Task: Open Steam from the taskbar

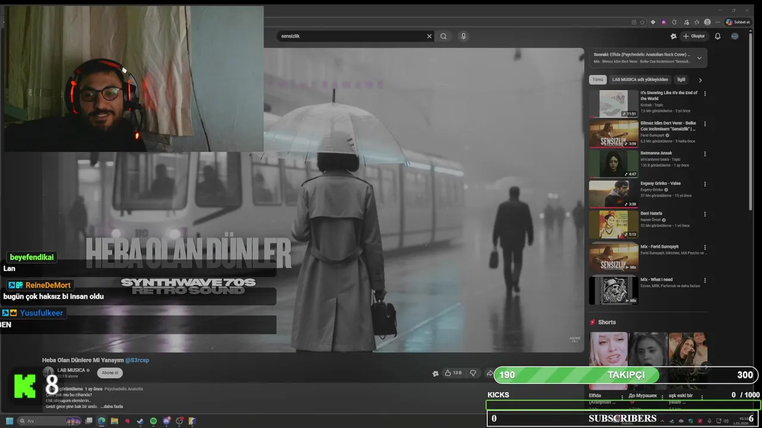Action: coord(140,421)
